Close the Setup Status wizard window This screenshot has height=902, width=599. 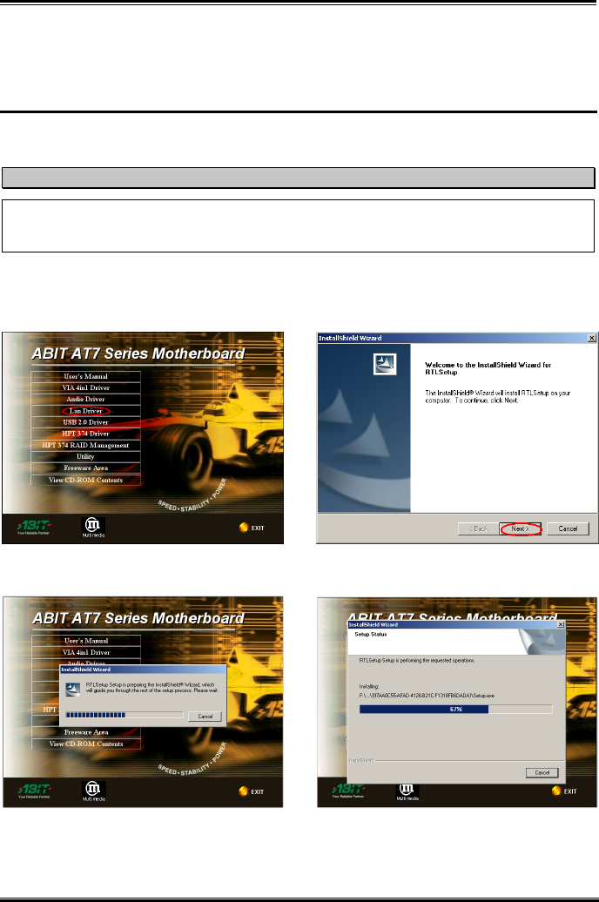click(x=561, y=624)
